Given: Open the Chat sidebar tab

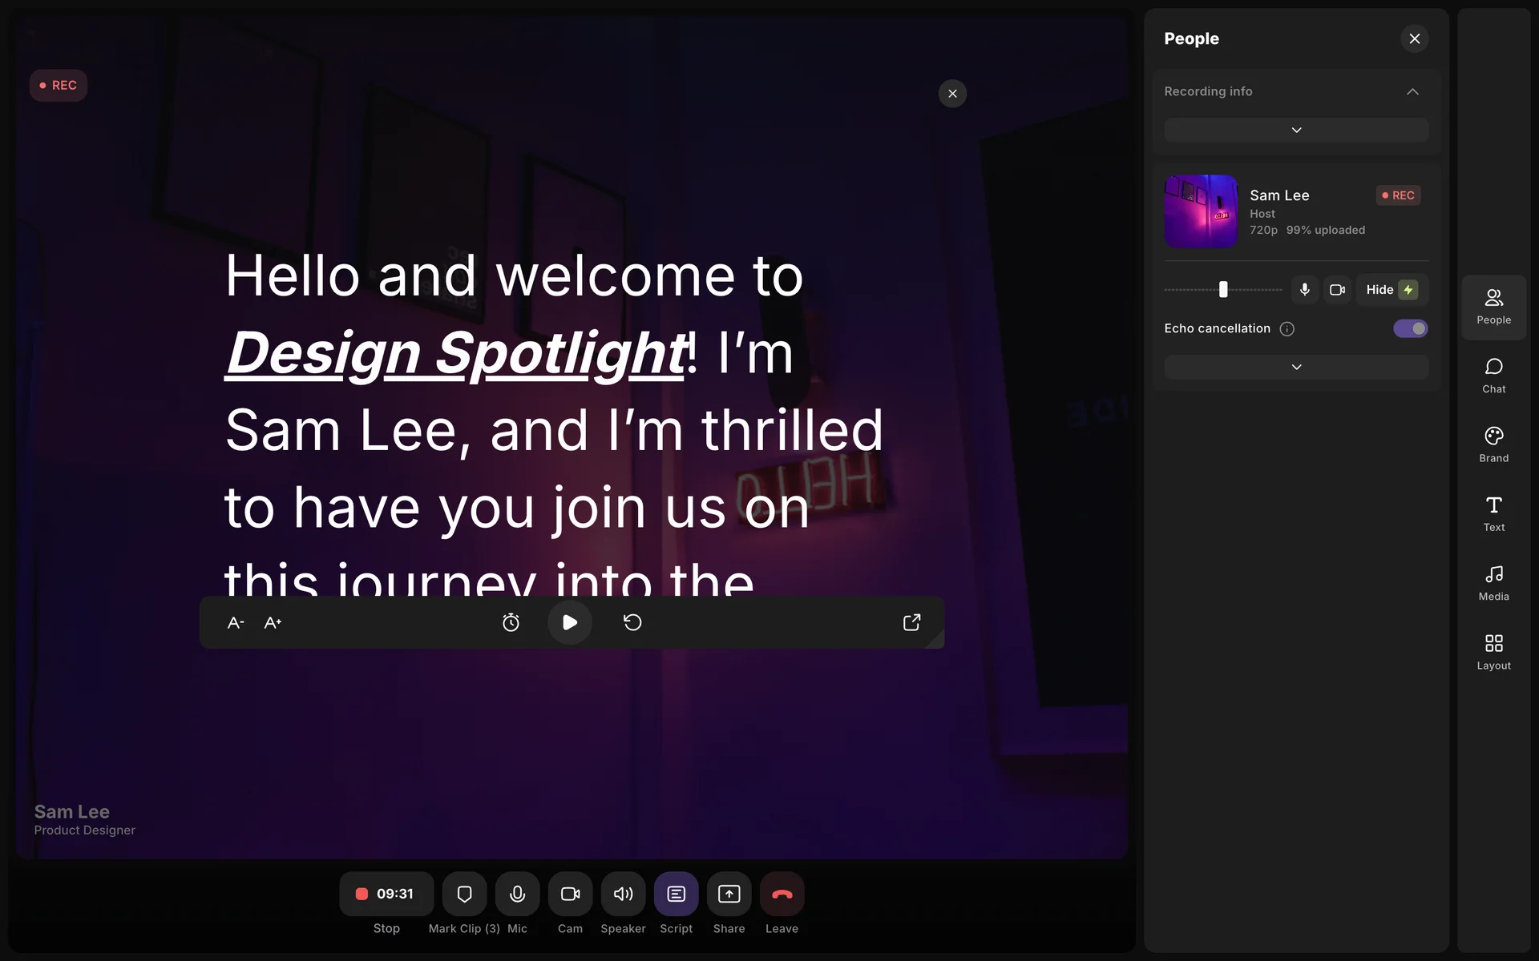Looking at the screenshot, I should point(1493,376).
